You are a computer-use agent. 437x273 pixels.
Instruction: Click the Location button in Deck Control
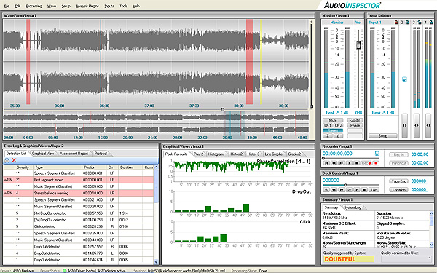[x=399, y=190]
